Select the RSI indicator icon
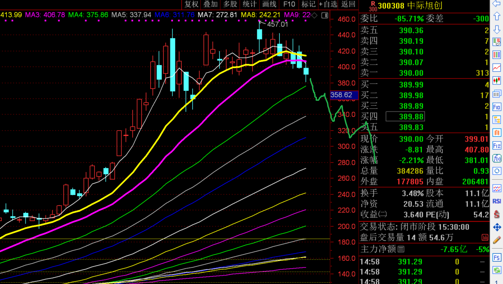 coord(497,201)
